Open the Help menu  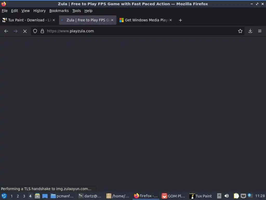(88, 11)
